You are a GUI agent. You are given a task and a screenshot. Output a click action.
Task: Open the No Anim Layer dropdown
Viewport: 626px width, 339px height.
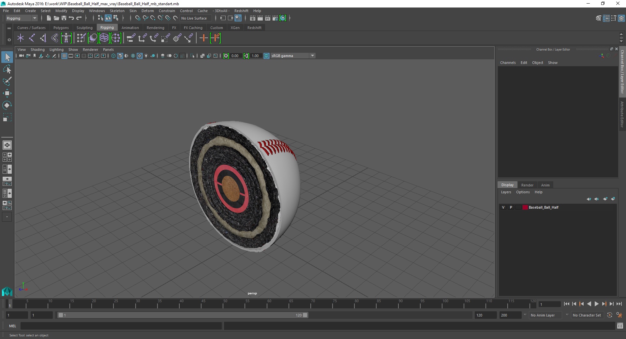pyautogui.click(x=545, y=315)
